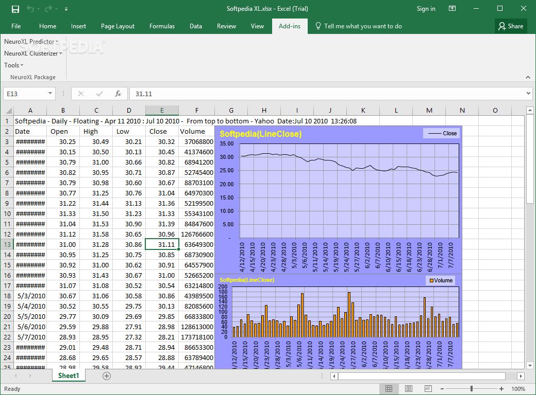Click the Share button
536x395 pixels.
click(511, 26)
